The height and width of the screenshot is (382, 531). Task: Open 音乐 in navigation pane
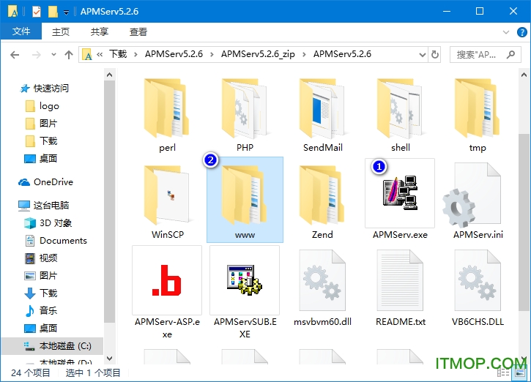41,310
